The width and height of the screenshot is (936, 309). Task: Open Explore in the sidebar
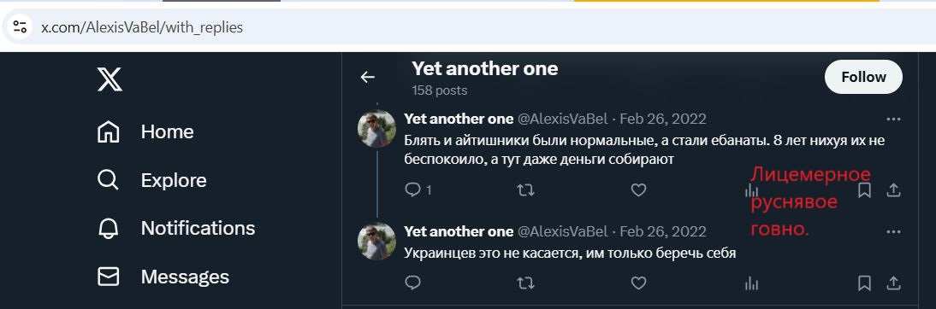pyautogui.click(x=151, y=180)
